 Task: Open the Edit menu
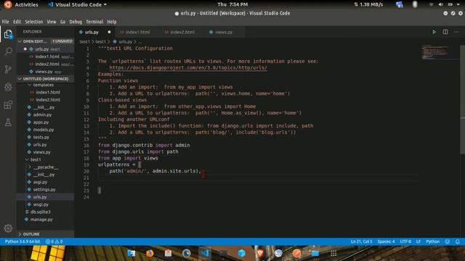(17, 22)
